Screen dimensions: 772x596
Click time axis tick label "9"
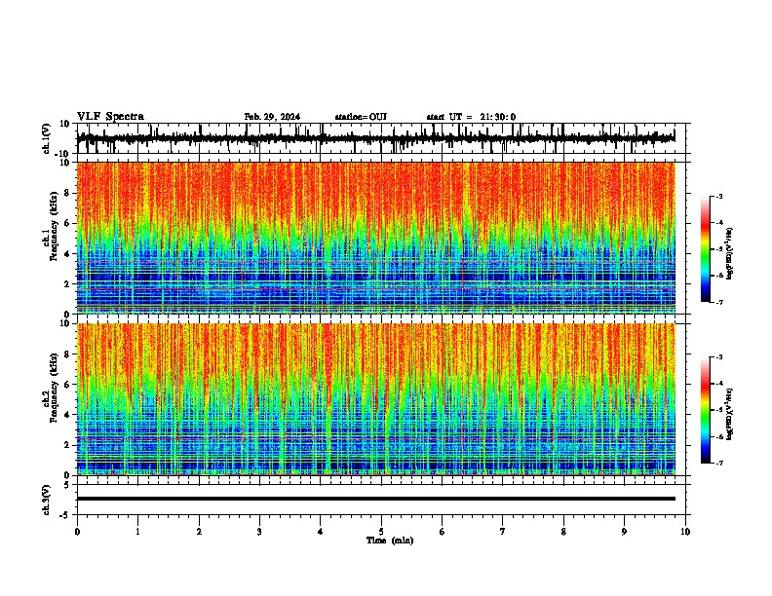pyautogui.click(x=624, y=532)
